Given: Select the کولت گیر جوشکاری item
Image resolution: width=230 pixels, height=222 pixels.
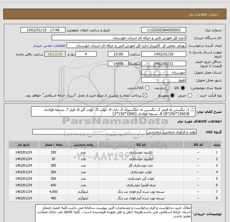Looking at the screenshot, I should (x=141, y=178).
